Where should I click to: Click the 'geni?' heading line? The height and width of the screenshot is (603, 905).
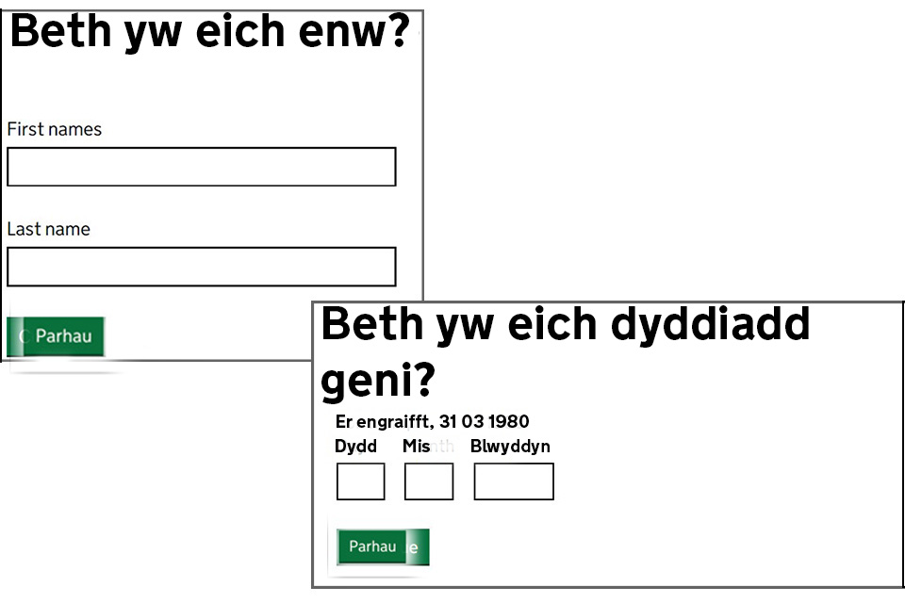pos(377,382)
